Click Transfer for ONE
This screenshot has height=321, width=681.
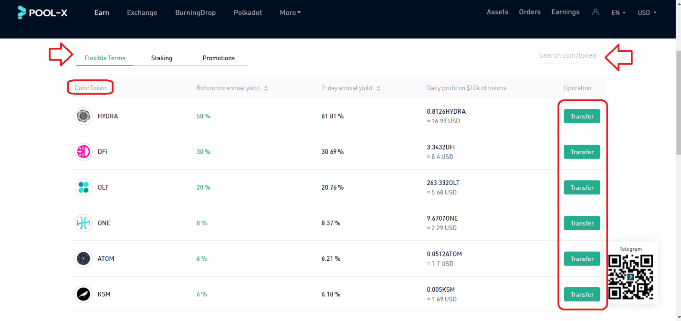point(582,223)
